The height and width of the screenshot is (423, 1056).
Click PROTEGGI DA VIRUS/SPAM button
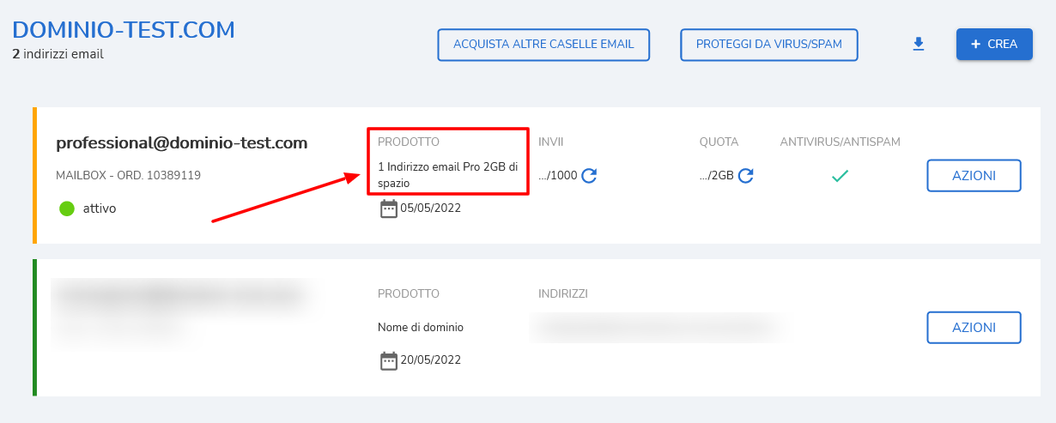coord(769,45)
